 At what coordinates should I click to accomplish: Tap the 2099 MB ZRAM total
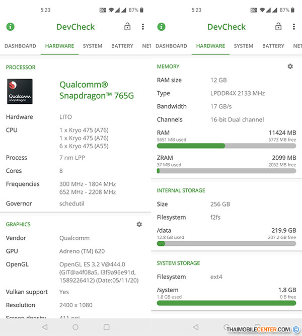pyautogui.click(x=284, y=158)
